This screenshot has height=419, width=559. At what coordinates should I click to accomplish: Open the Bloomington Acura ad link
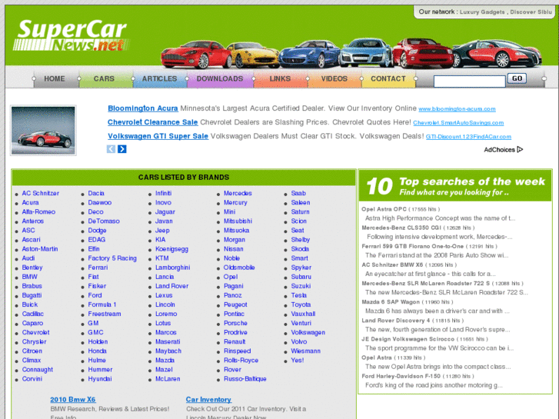(x=142, y=108)
